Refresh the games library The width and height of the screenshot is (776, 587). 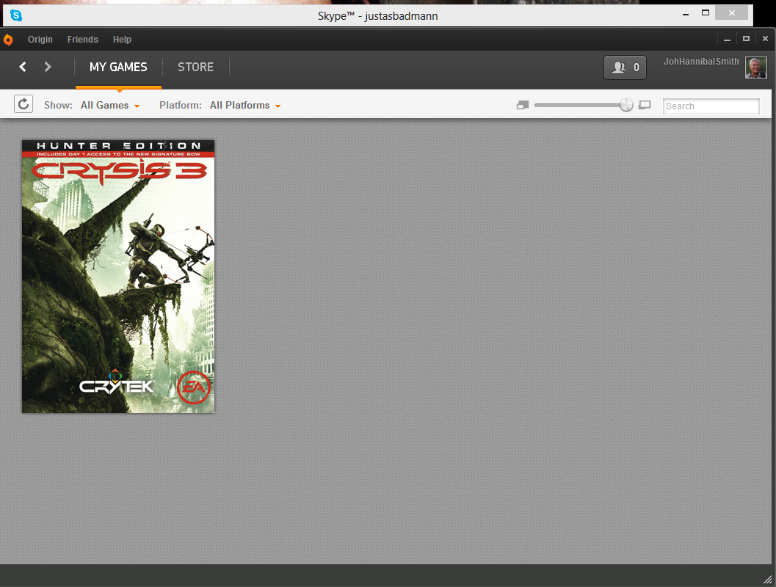[x=23, y=104]
